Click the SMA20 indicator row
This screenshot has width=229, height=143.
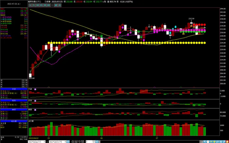point(14,13)
